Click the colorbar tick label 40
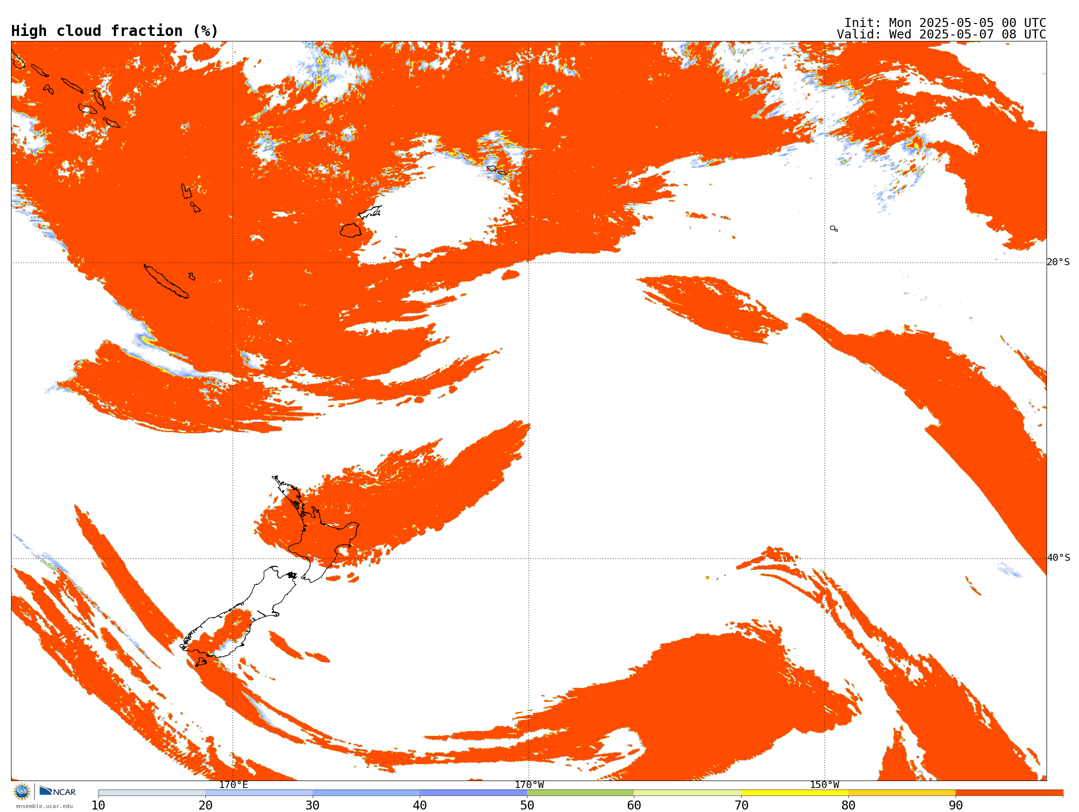 click(420, 806)
